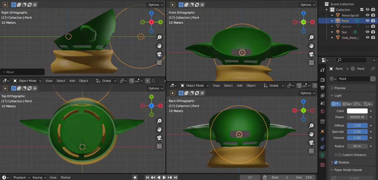Hide Alexa-SpceS object with eye icon
This screenshot has width=378, height=180.
pos(367,15)
